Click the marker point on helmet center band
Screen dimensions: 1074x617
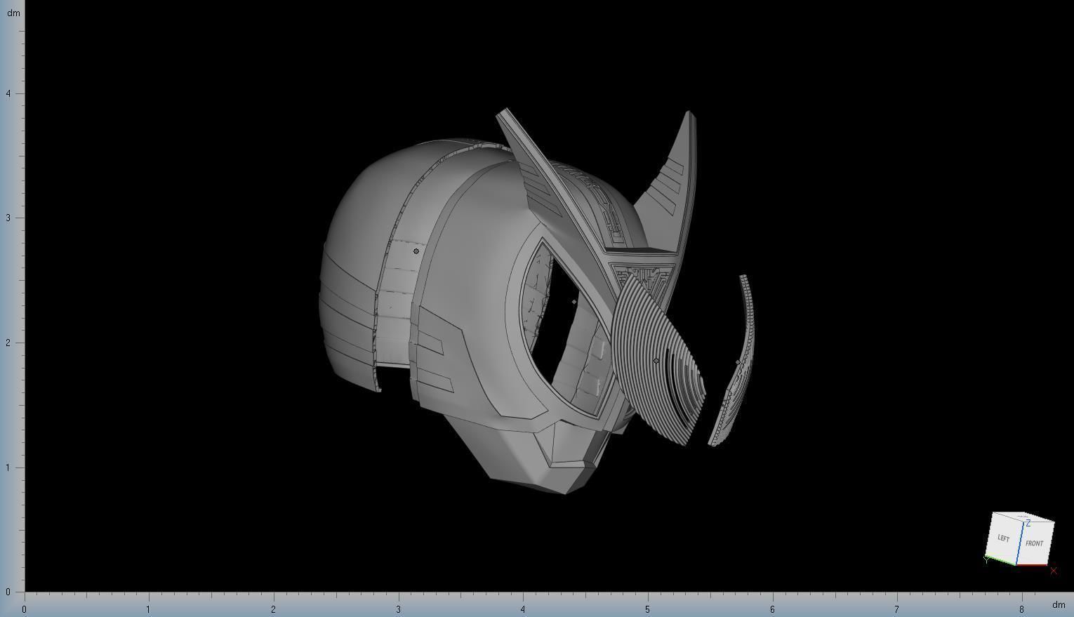416,251
